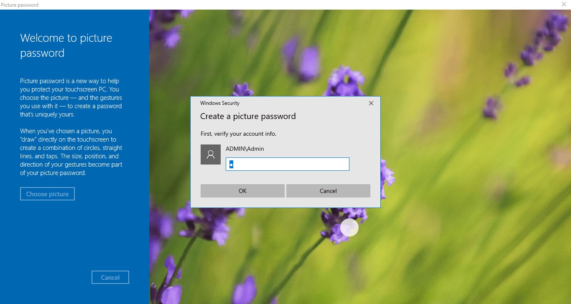Click the 'Create a picture password' heading
Screen dimensions: 571x304
coord(248,116)
